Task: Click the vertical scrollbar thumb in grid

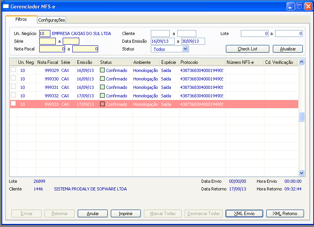Action: point(301,117)
